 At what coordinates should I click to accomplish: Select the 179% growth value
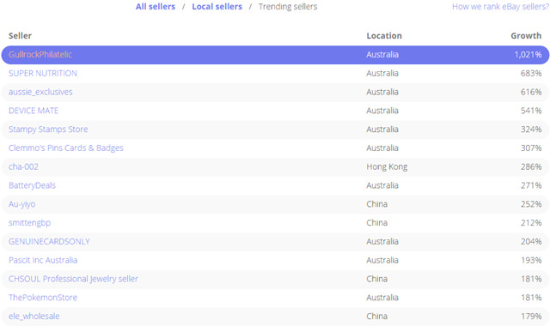pyautogui.click(x=531, y=317)
